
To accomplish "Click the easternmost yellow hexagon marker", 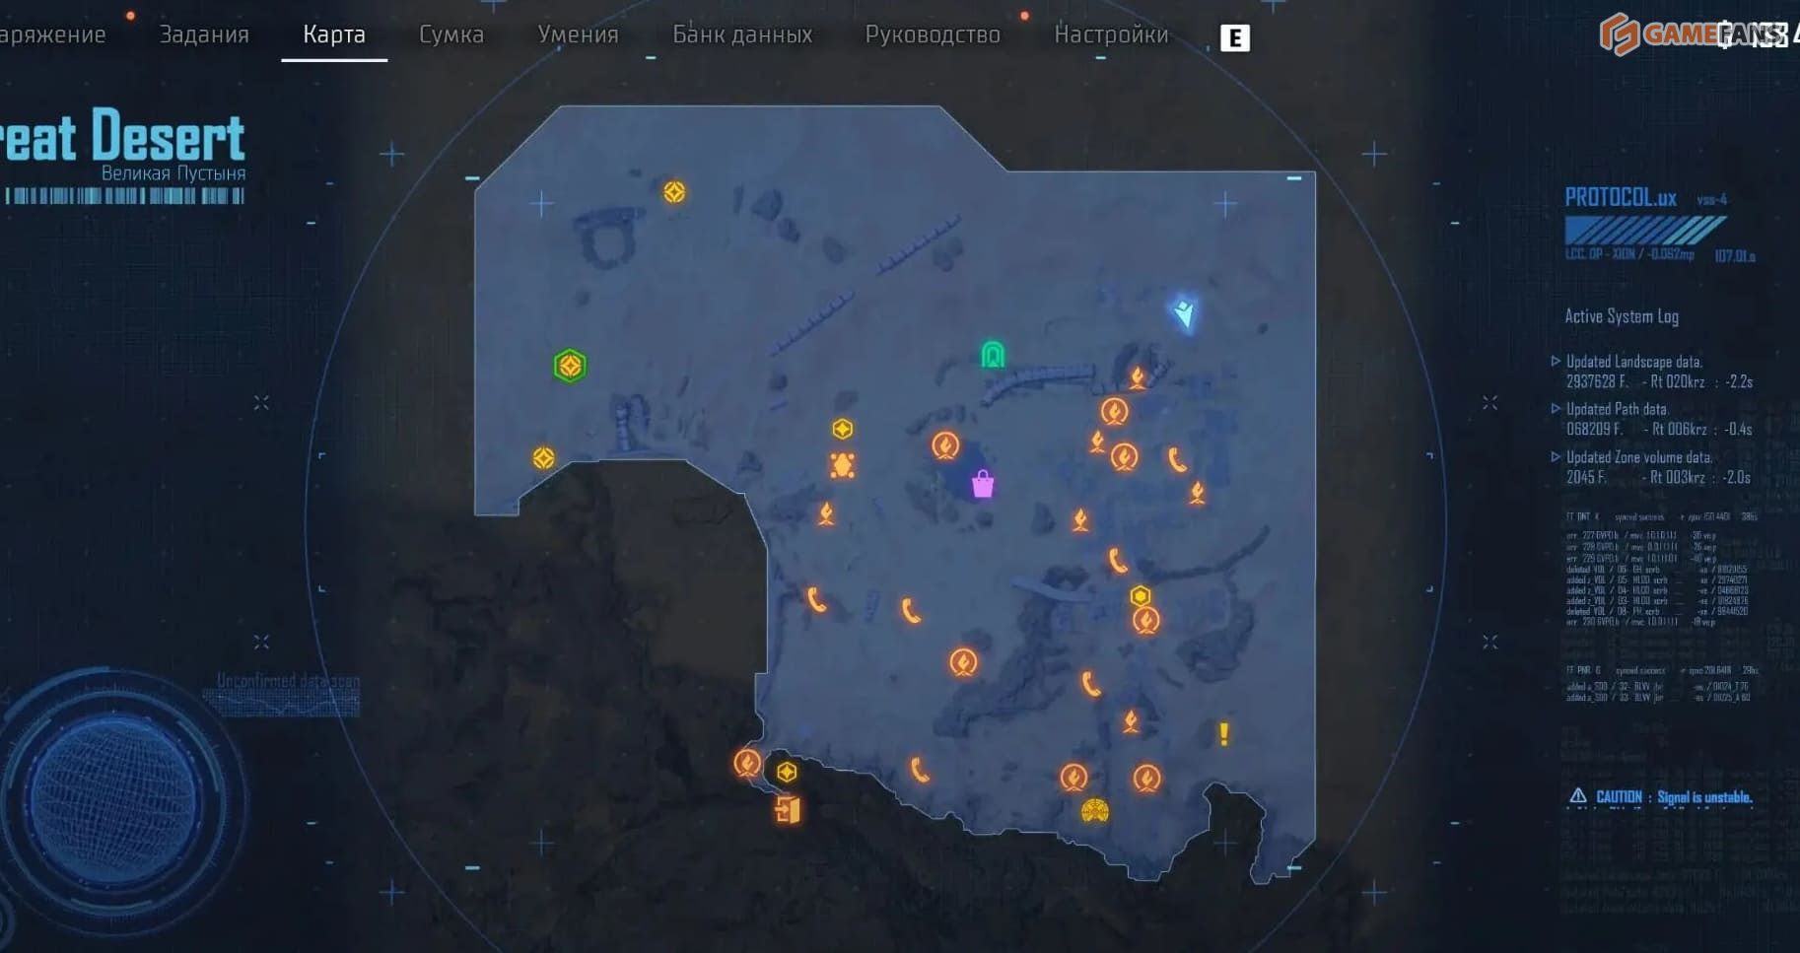I will point(1140,596).
